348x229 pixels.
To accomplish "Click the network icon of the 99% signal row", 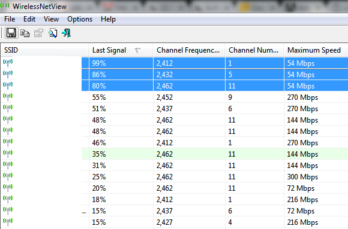I will pos(8,63).
